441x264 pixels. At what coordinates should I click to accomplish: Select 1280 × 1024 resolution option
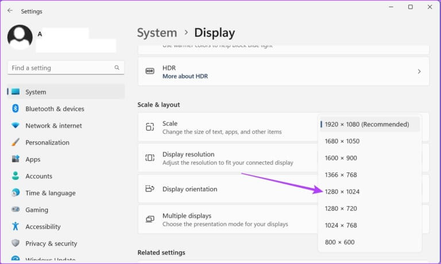click(x=342, y=192)
